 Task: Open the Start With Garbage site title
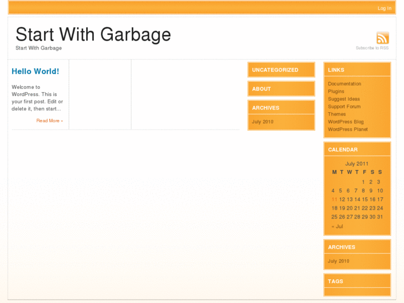(x=93, y=34)
